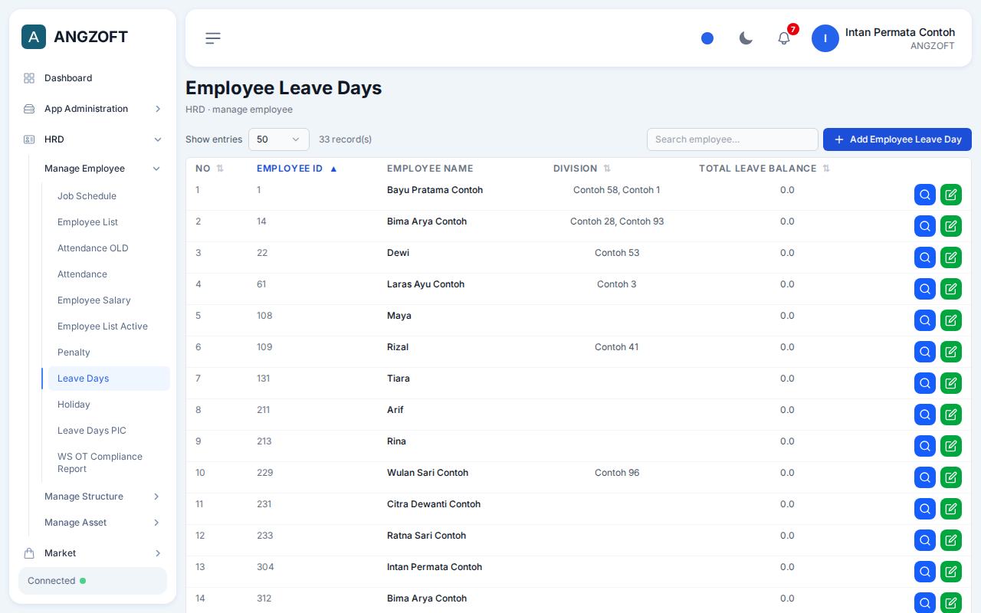
Task: Edit leave days for Rina
Action: [951, 446]
